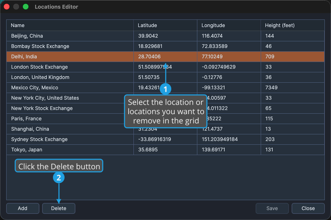Select the New York Stock Exchange name cell

pos(70,108)
